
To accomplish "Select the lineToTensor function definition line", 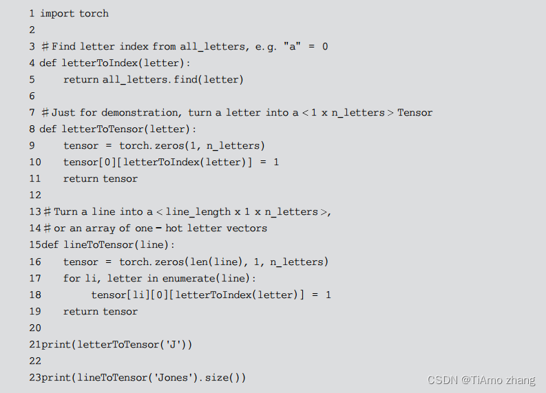I will [x=108, y=245].
